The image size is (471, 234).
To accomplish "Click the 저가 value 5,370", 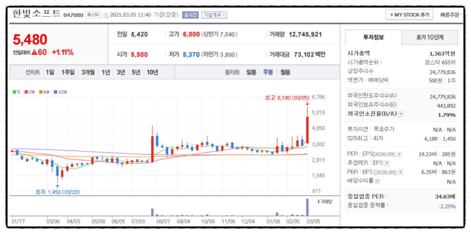I will point(191,55).
